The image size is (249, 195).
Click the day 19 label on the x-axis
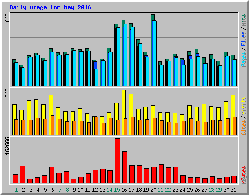tap(146, 190)
